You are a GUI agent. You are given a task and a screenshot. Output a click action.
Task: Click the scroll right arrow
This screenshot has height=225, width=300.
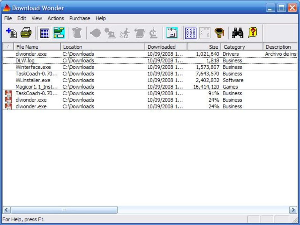(293, 210)
